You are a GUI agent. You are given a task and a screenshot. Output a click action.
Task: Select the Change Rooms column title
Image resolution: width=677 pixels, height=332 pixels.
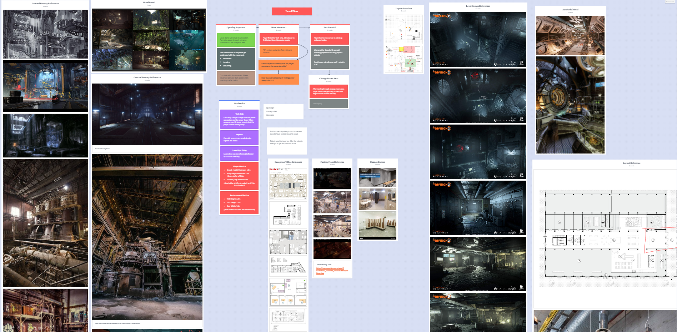(x=377, y=162)
